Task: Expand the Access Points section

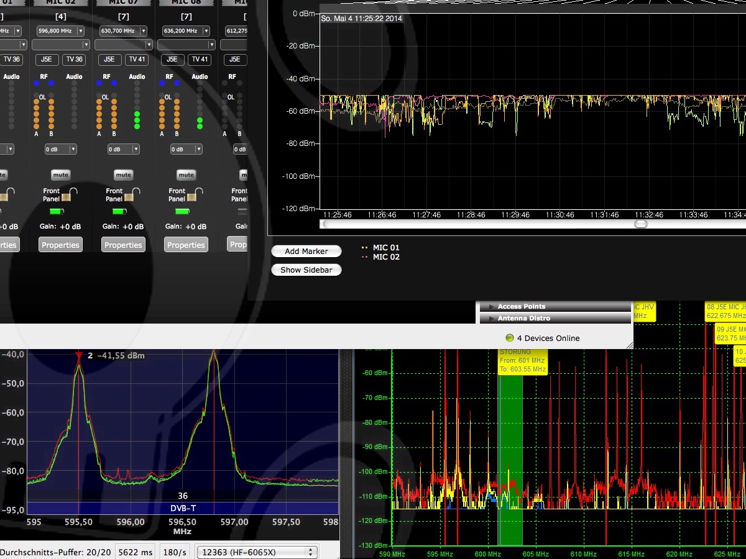Action: click(556, 306)
